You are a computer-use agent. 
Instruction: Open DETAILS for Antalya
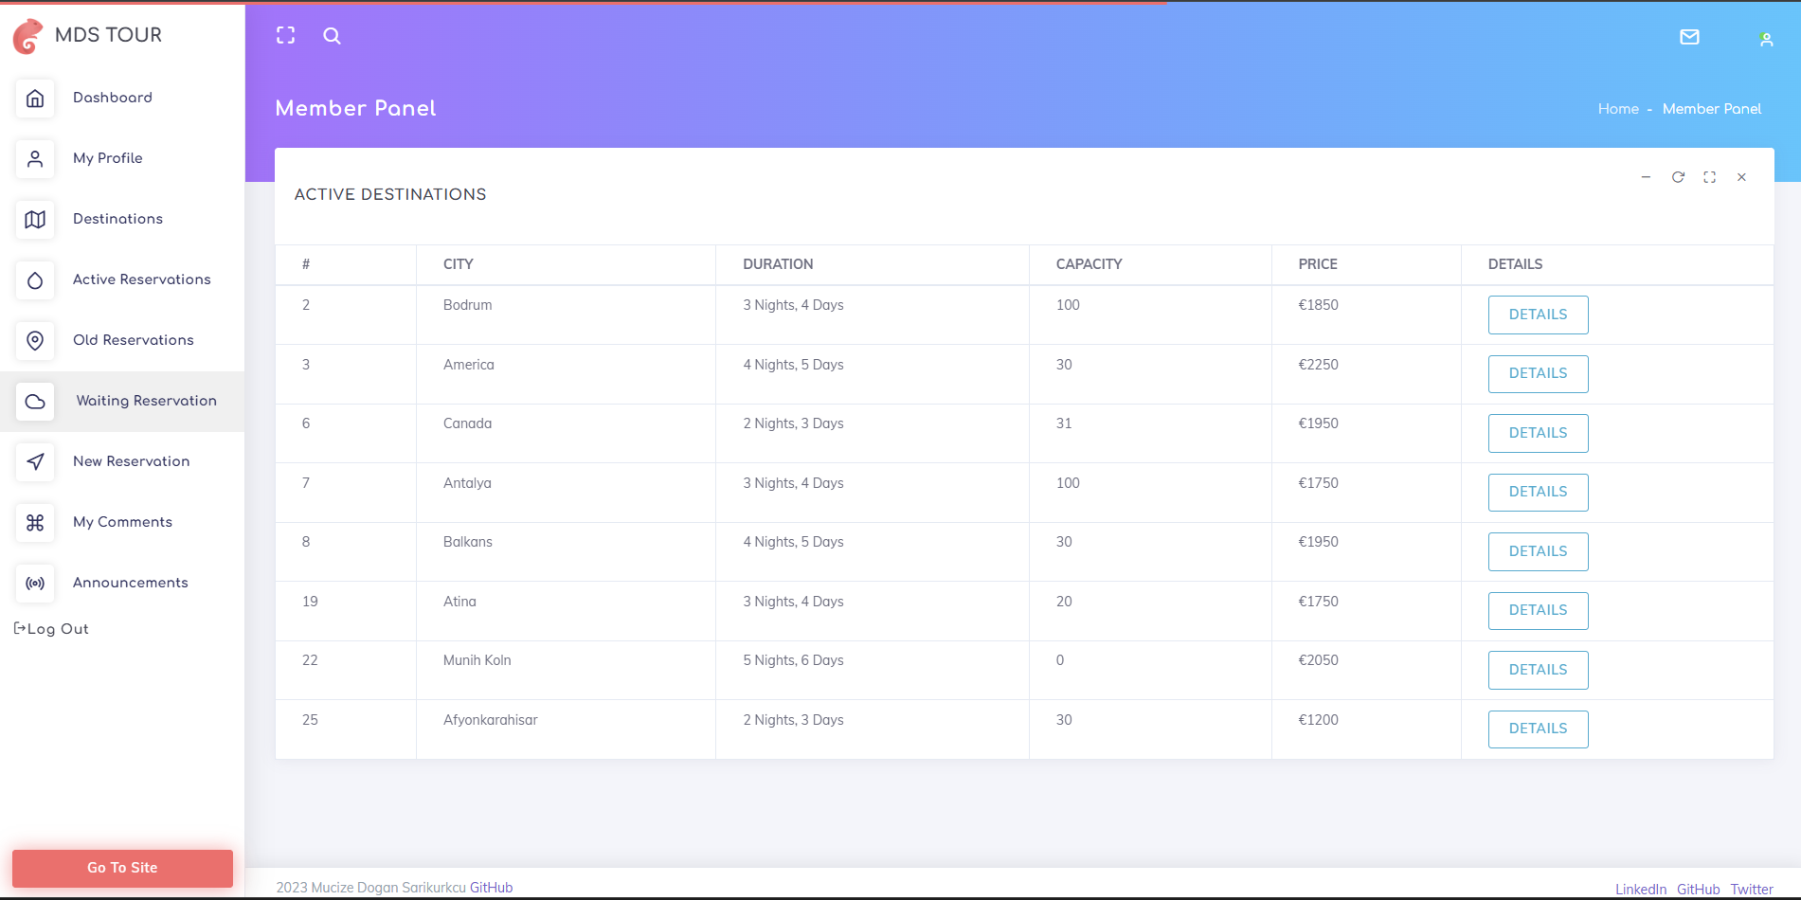[1538, 492]
